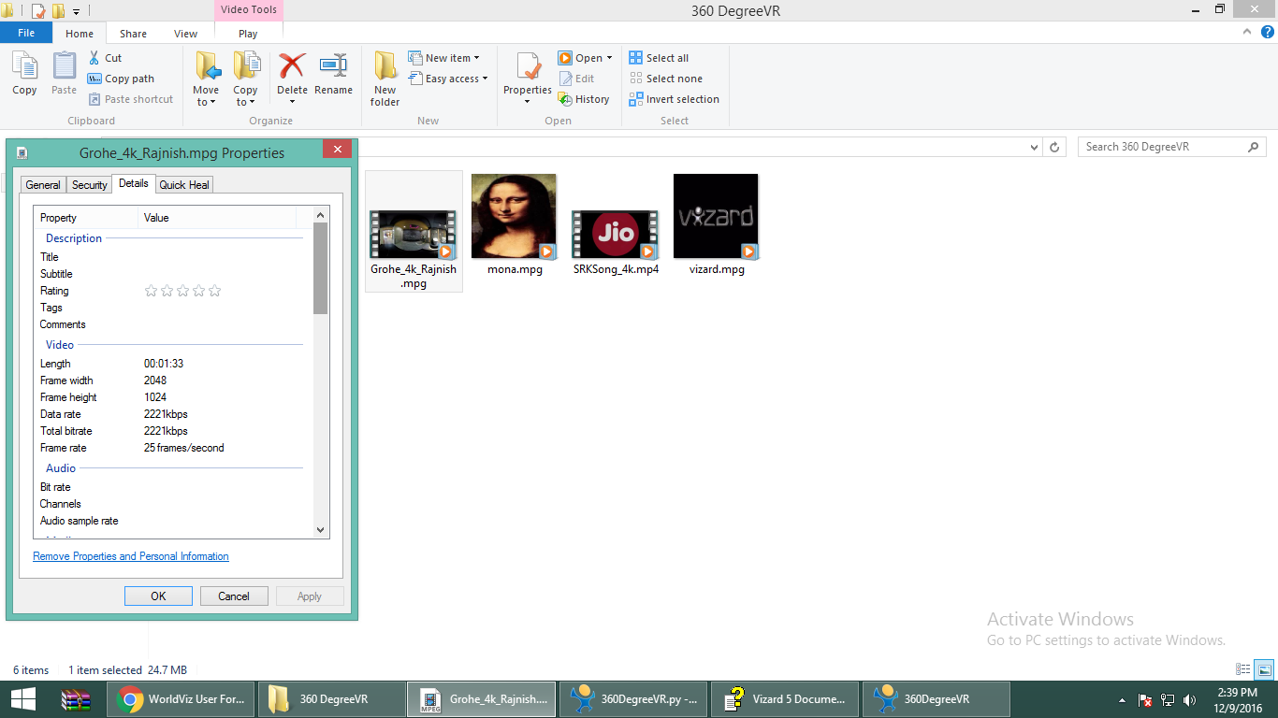Screen dimensions: 1278x718
Task: Click Invert selection in ribbon
Action: (674, 99)
